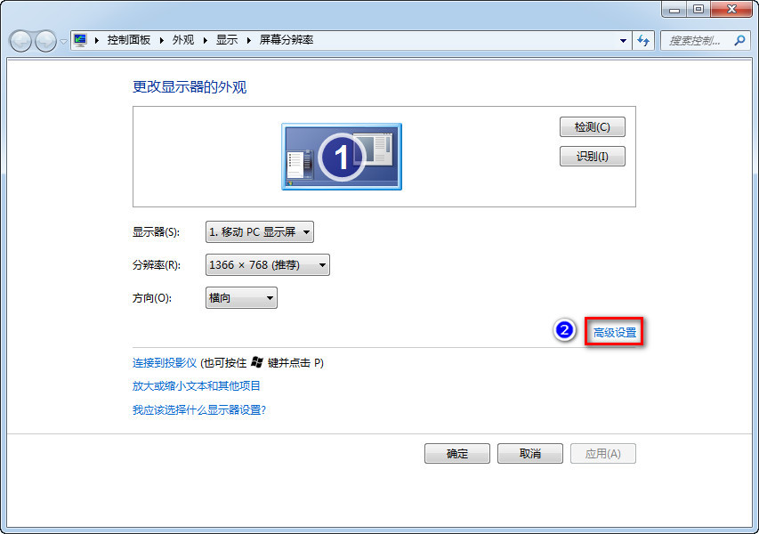Open the 方向 dropdown

tap(241, 298)
